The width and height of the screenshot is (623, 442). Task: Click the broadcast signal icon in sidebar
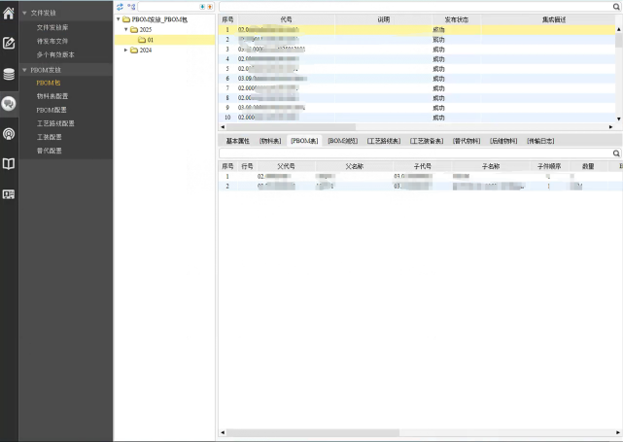[9, 133]
